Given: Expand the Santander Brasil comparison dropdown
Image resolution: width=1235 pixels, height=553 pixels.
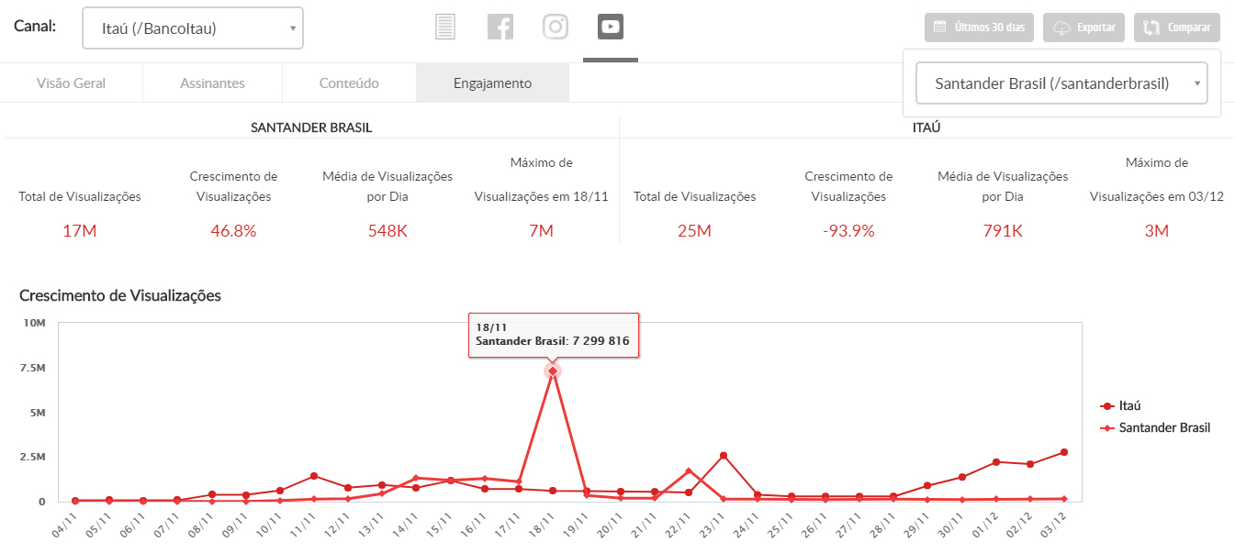Looking at the screenshot, I should [x=1061, y=83].
